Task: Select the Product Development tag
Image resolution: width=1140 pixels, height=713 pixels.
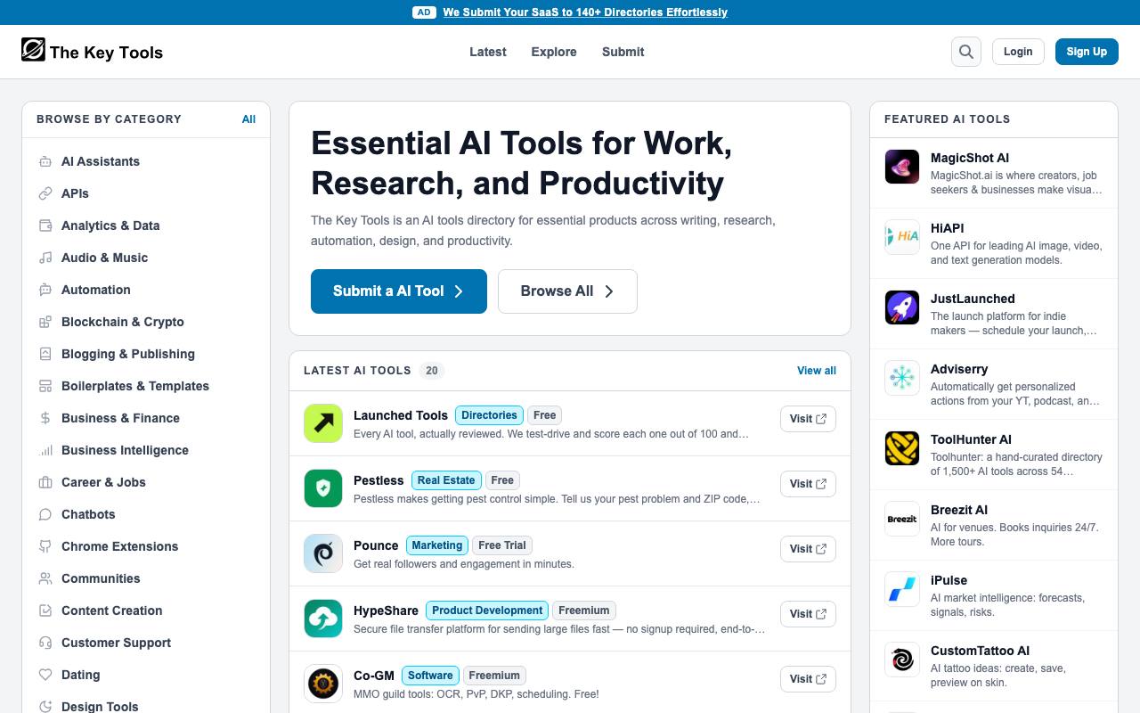Action: [x=487, y=611]
